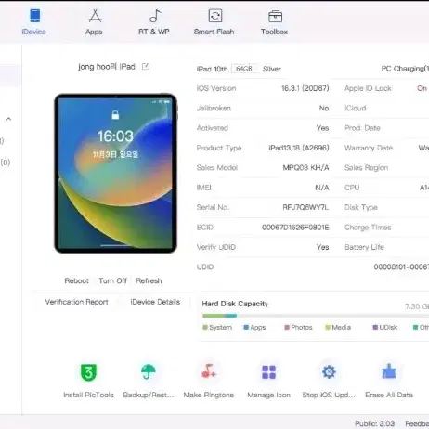Open the RT & WP music icon

pyautogui.click(x=155, y=16)
